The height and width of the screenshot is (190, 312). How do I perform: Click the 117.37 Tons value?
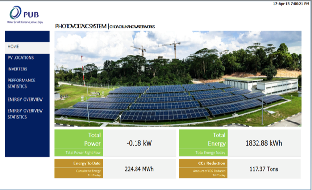[264, 169]
